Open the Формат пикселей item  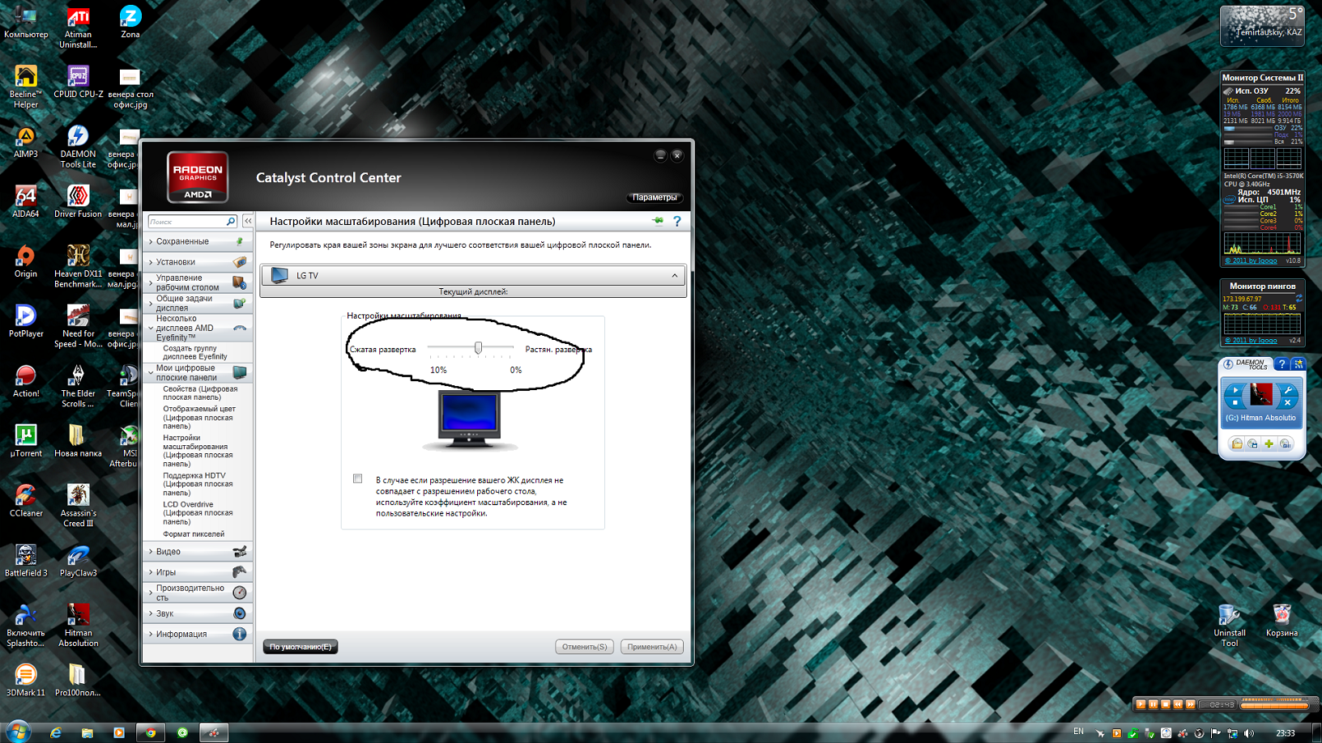[x=194, y=534]
